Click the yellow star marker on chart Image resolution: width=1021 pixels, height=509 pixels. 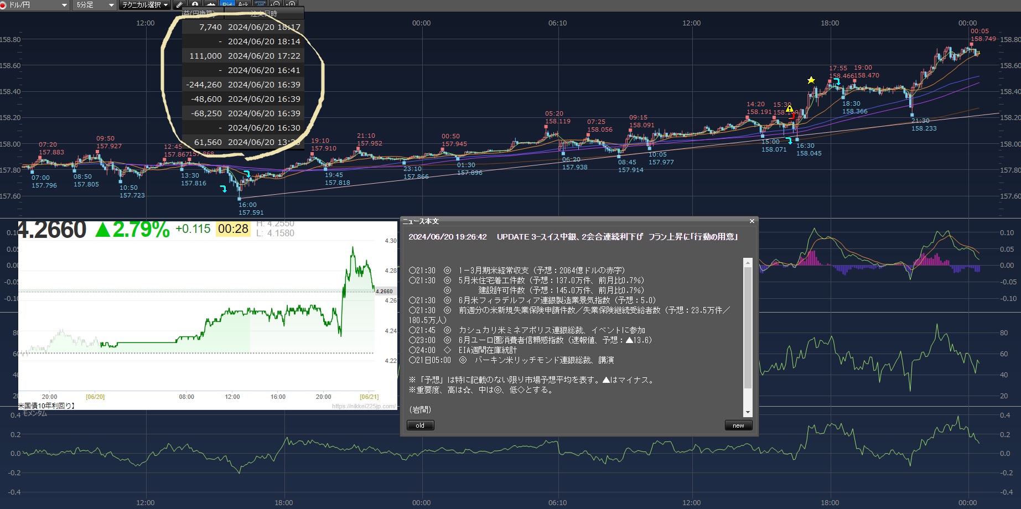pos(811,80)
